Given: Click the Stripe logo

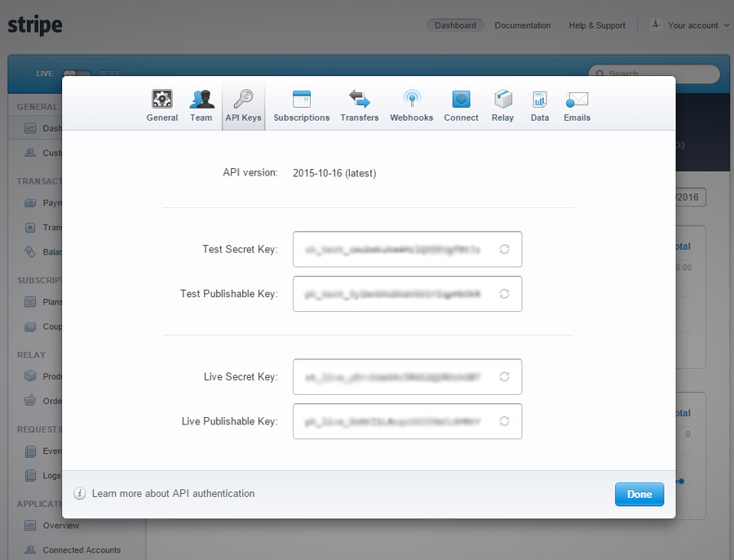Looking at the screenshot, I should coord(35,25).
